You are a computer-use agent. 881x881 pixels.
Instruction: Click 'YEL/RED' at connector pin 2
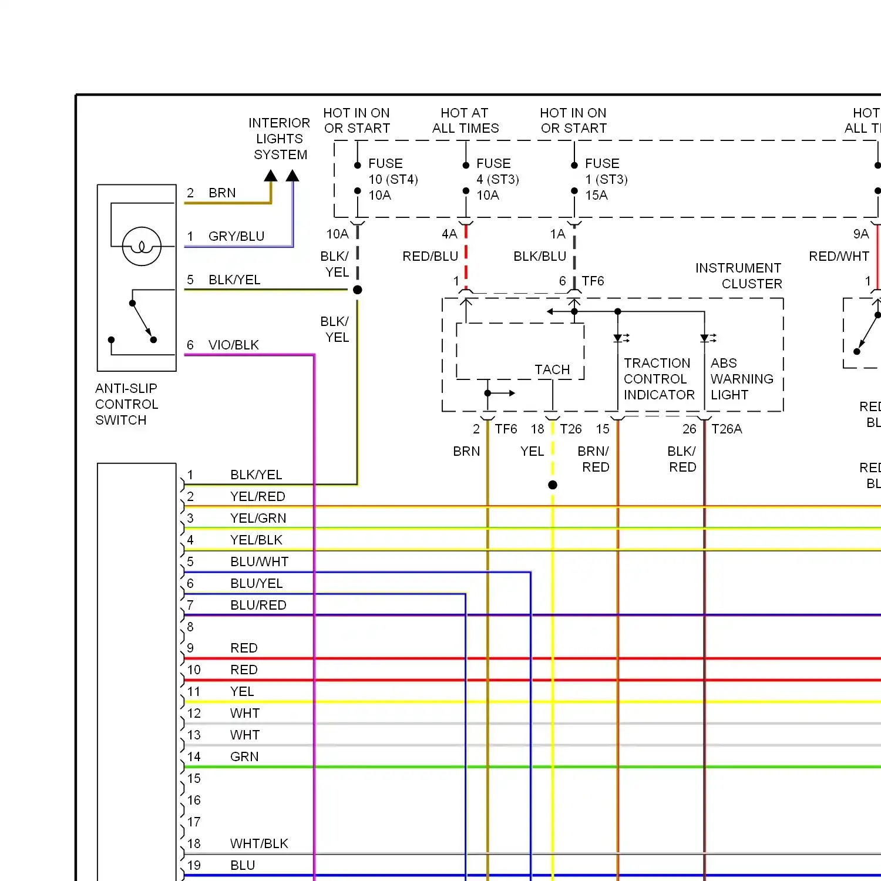[258, 496]
